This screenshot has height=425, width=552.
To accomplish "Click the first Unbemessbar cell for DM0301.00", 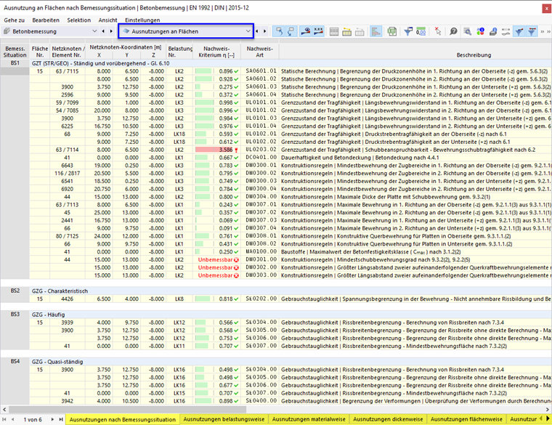I will coord(218,260).
